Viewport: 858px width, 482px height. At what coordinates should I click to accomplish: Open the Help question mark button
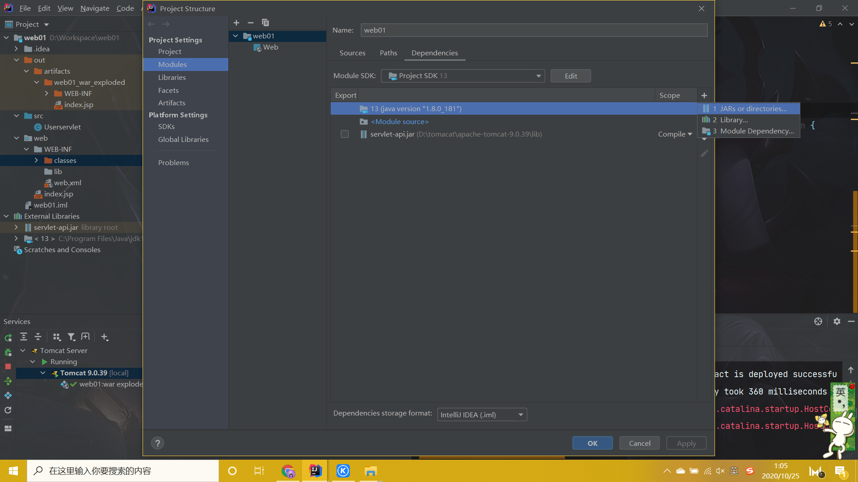click(x=157, y=443)
